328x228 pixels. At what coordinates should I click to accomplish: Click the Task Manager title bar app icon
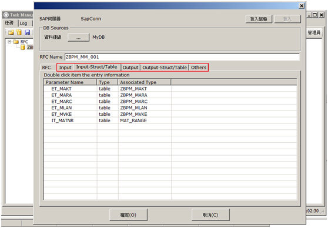(x=6, y=15)
